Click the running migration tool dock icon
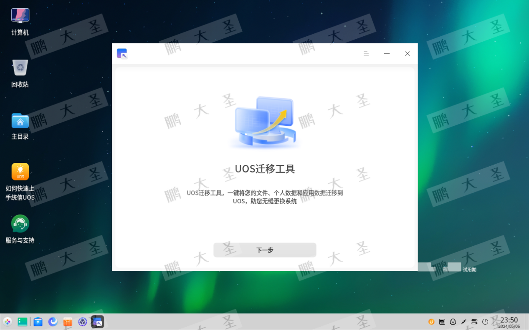Viewport: 529px width, 330px height. [98, 322]
